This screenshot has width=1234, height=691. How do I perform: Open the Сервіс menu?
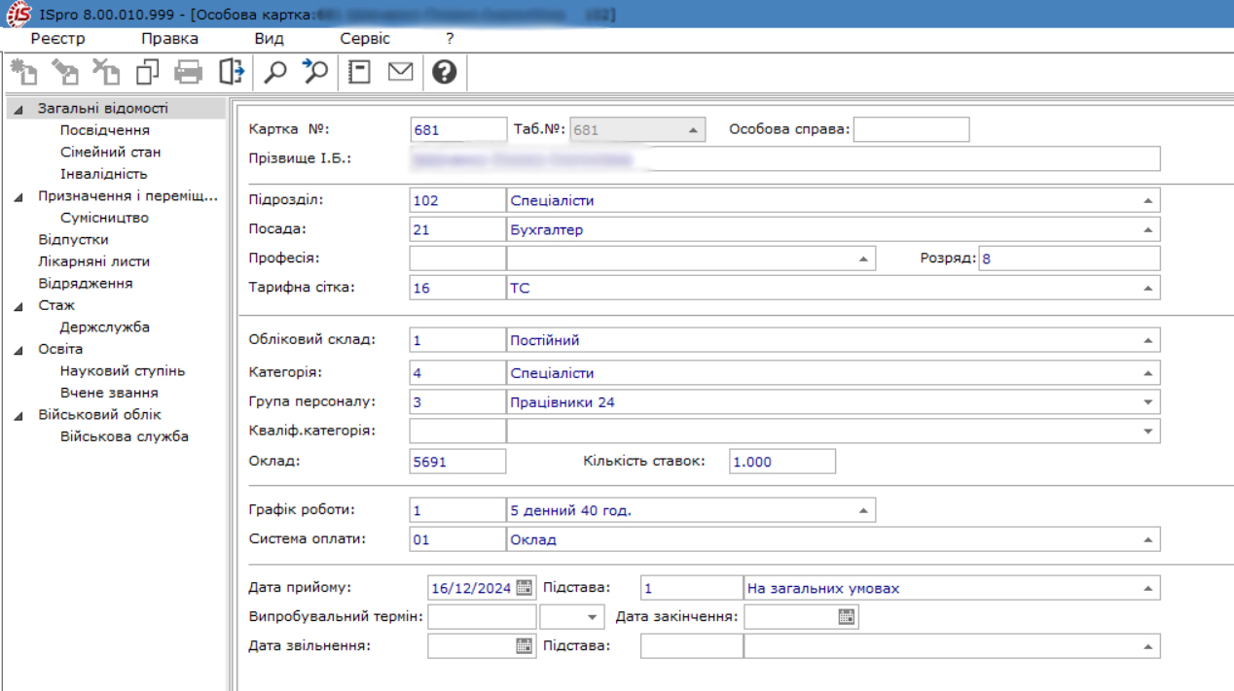point(365,39)
